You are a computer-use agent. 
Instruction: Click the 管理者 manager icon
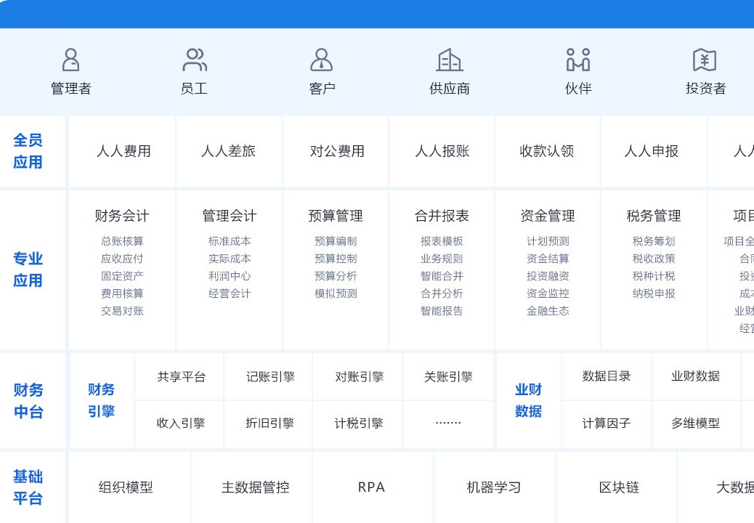tap(70, 60)
